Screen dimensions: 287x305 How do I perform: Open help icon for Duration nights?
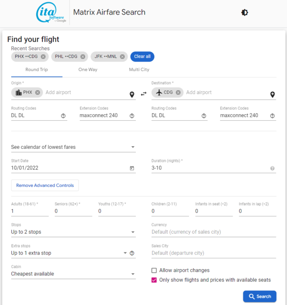[x=272, y=169]
